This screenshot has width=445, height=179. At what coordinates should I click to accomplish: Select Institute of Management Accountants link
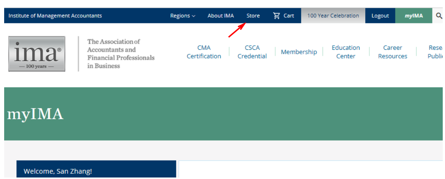tap(55, 16)
